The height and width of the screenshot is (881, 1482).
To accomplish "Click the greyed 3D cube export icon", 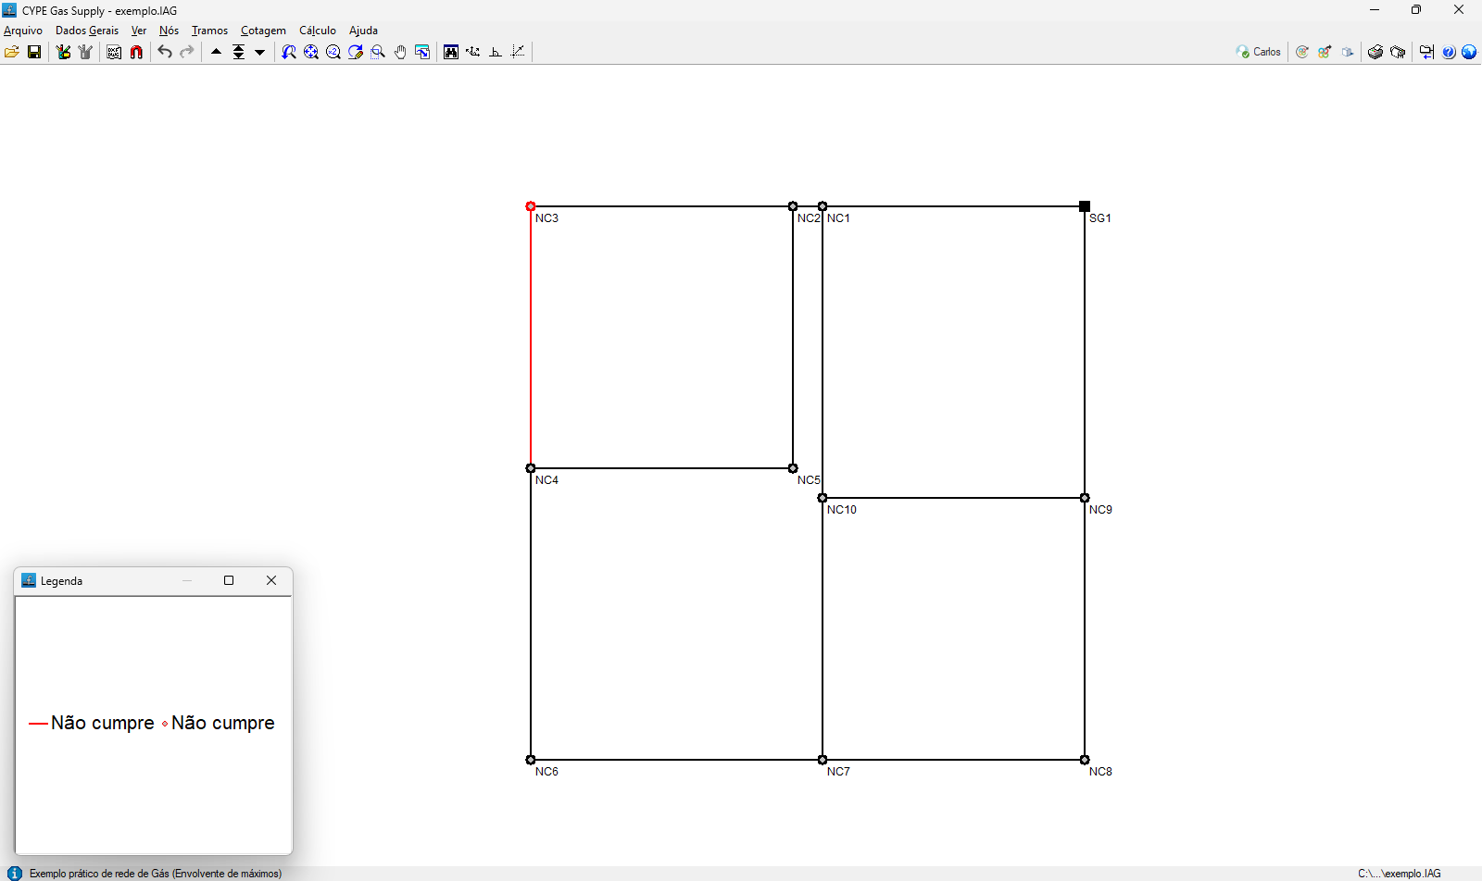I will 1347,52.
